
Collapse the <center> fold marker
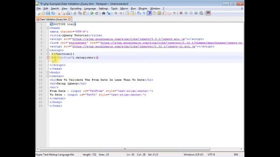coord(48,76)
